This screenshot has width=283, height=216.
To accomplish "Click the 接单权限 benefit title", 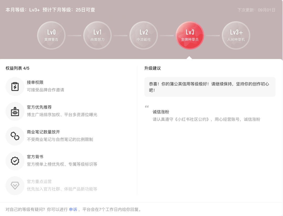I will 35,83.
